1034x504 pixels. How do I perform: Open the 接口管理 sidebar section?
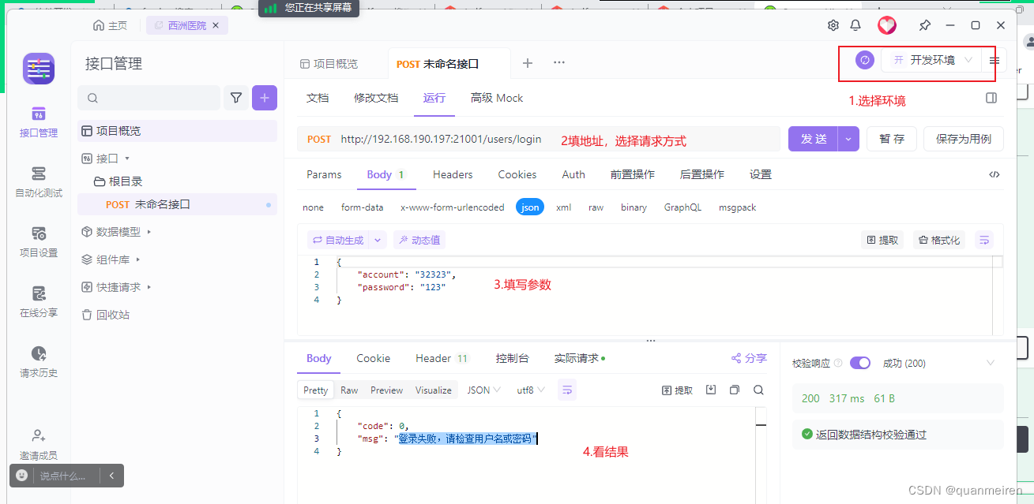(39, 121)
